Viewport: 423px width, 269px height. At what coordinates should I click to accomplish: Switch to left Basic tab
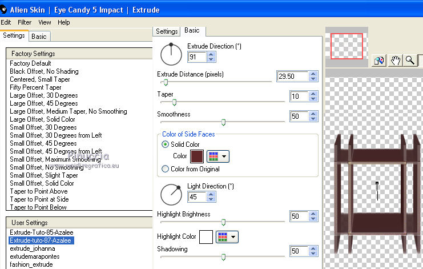point(39,37)
